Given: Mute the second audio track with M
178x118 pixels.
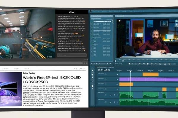Looking at the screenshot, I should 111,102.
